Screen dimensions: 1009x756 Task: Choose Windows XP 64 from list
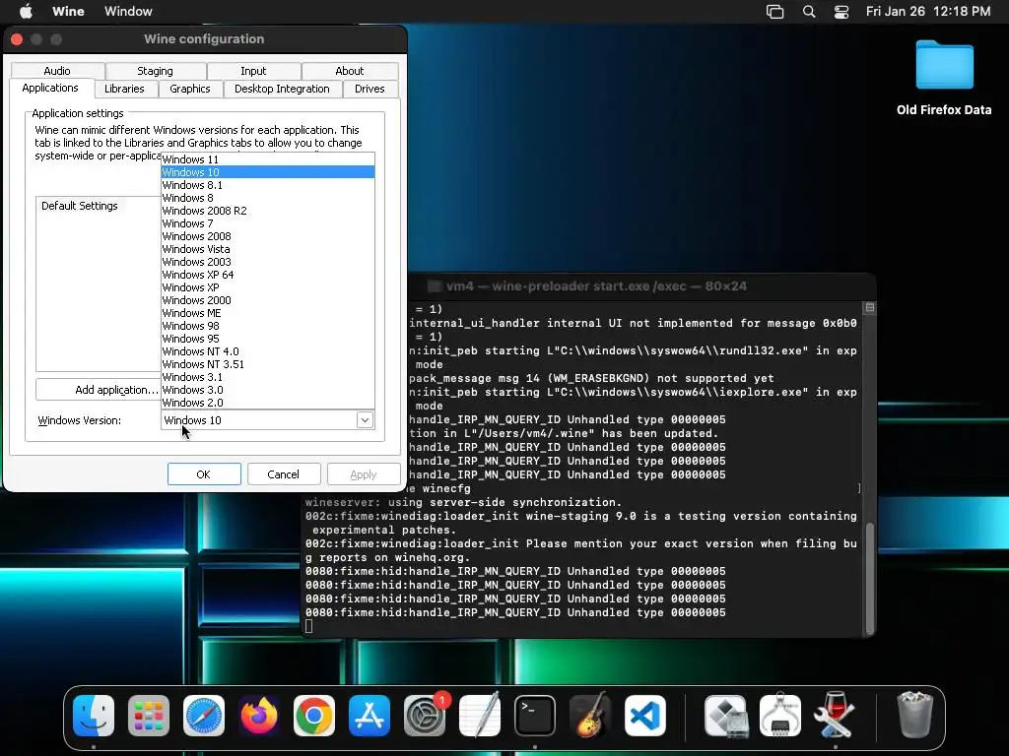(268, 275)
